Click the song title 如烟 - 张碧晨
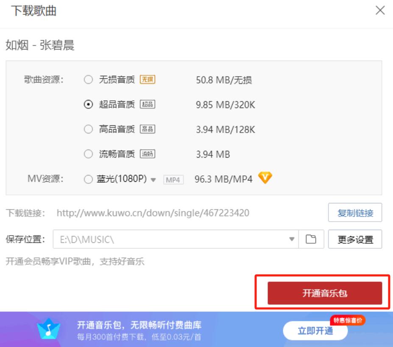This screenshot has height=347, width=393. coord(40,45)
